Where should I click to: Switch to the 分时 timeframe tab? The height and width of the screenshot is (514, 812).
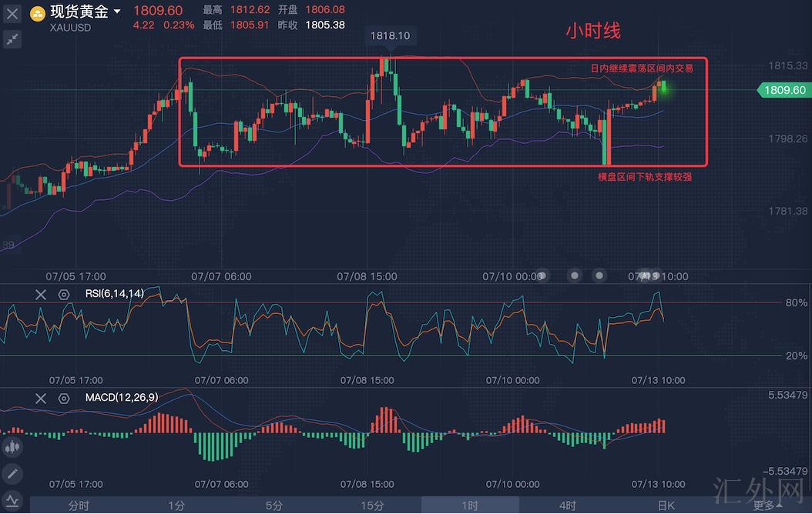pyautogui.click(x=79, y=506)
